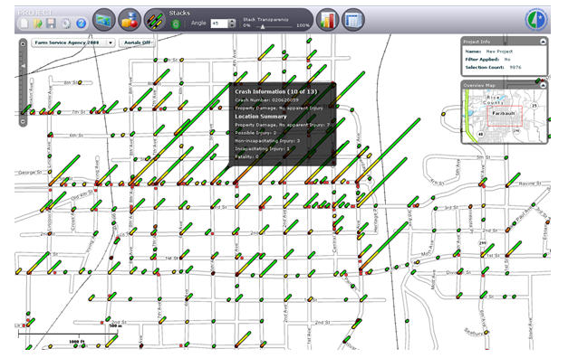Toggle the green Stacks power button
This screenshot has width=568, height=358.
tap(176, 24)
